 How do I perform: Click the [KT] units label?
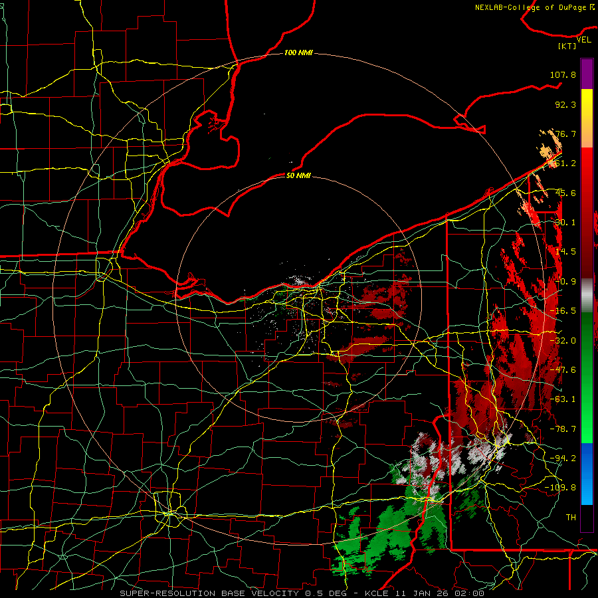(567, 46)
